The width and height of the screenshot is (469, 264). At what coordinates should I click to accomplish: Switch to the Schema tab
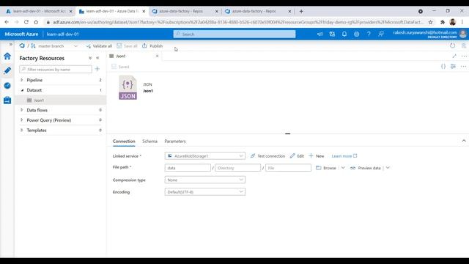coord(149,142)
